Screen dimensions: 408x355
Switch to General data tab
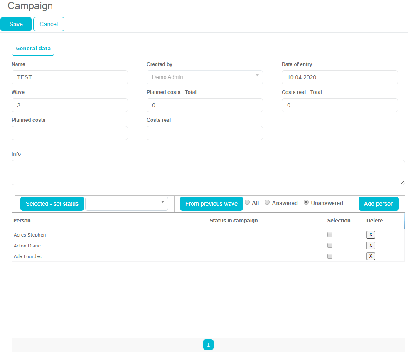33,49
